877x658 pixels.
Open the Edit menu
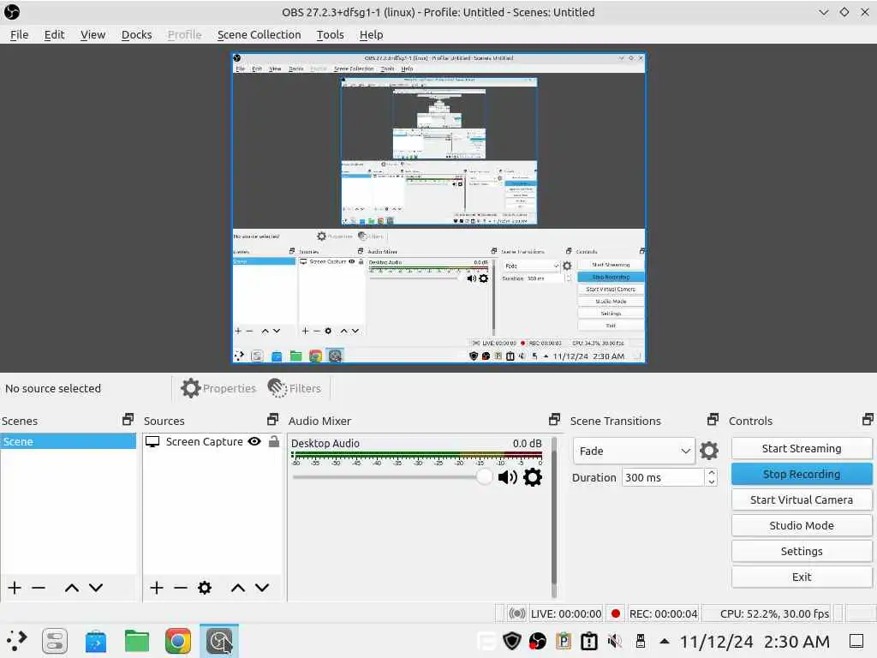(x=54, y=34)
